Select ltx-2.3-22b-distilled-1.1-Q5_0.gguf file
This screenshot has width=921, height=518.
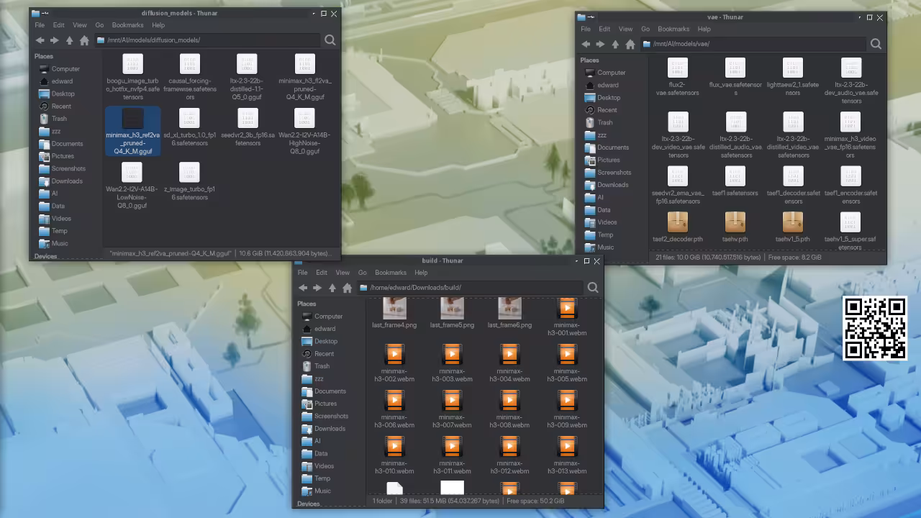coord(248,78)
